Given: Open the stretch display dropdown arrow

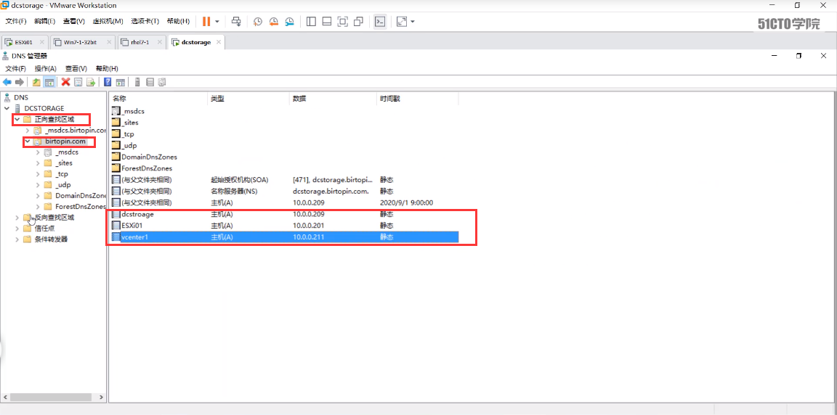Looking at the screenshot, I should (x=413, y=22).
